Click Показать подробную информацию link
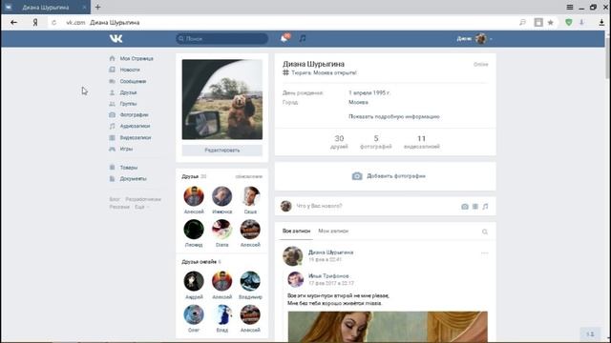This screenshot has height=343, width=611. 394,116
